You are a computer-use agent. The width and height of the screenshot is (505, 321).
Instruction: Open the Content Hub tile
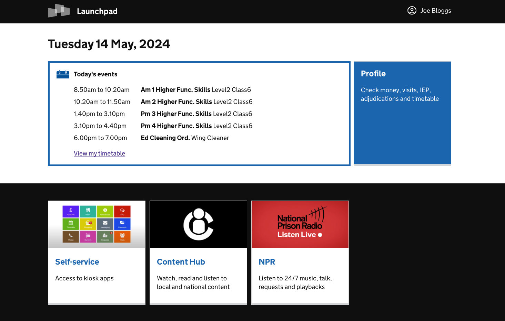pyautogui.click(x=181, y=261)
